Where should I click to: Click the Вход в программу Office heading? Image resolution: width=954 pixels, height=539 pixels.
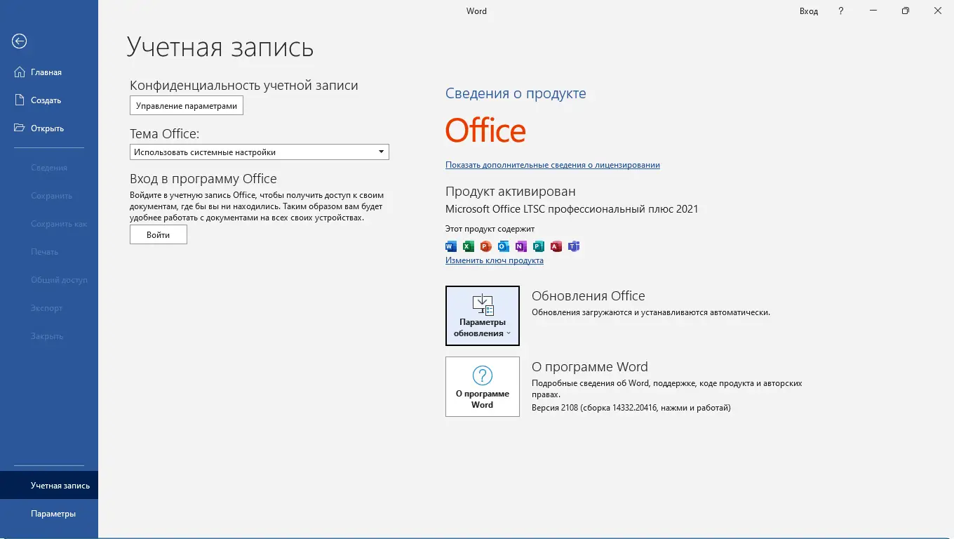click(203, 179)
